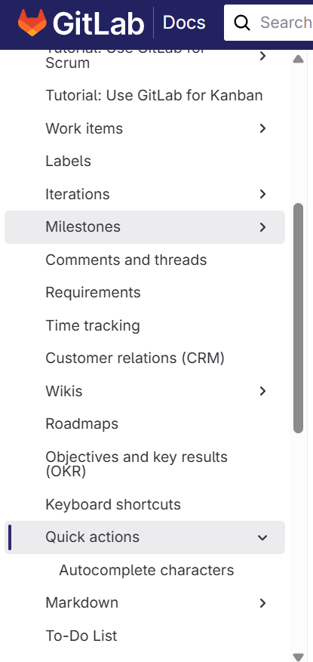The width and height of the screenshot is (313, 662).
Task: Expand the Iterations section chevron
Action: 262,194
